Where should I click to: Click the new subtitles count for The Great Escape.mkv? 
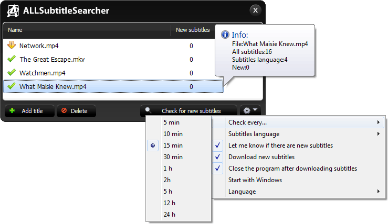click(x=191, y=60)
